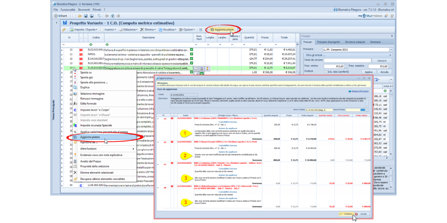Click the Totale column header in main table
The width and height of the screenshot is (447, 223).
pyautogui.click(x=284, y=38)
